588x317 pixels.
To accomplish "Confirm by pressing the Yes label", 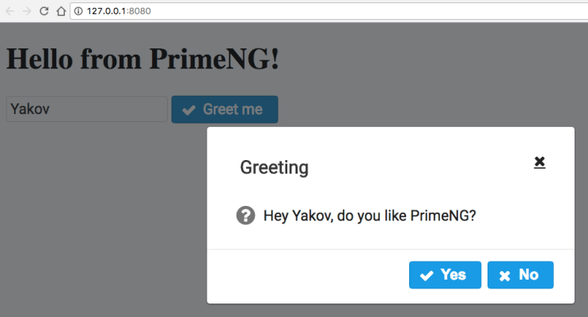I will pyautogui.click(x=453, y=275).
